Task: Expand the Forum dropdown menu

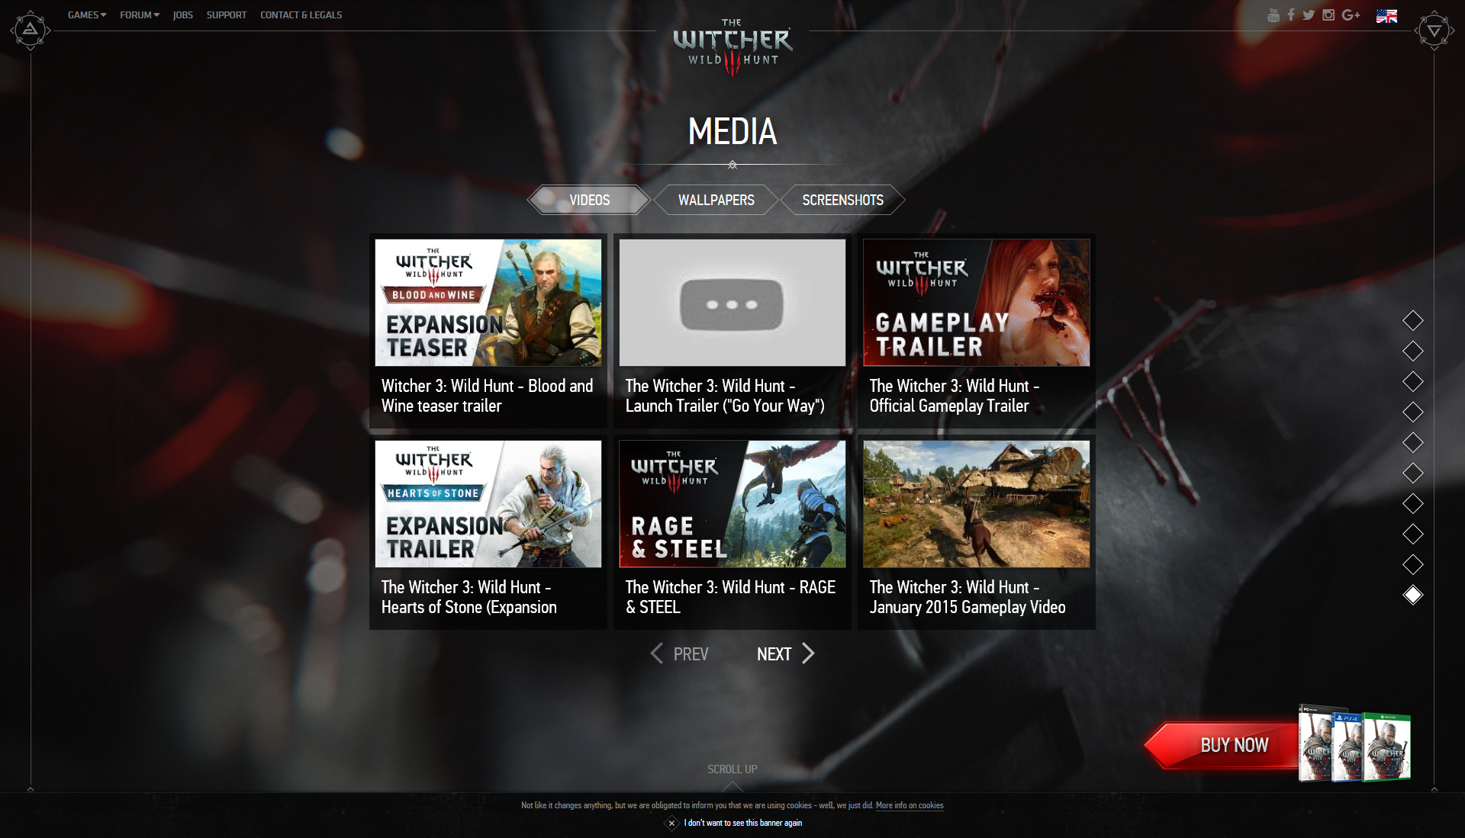Action: [139, 14]
